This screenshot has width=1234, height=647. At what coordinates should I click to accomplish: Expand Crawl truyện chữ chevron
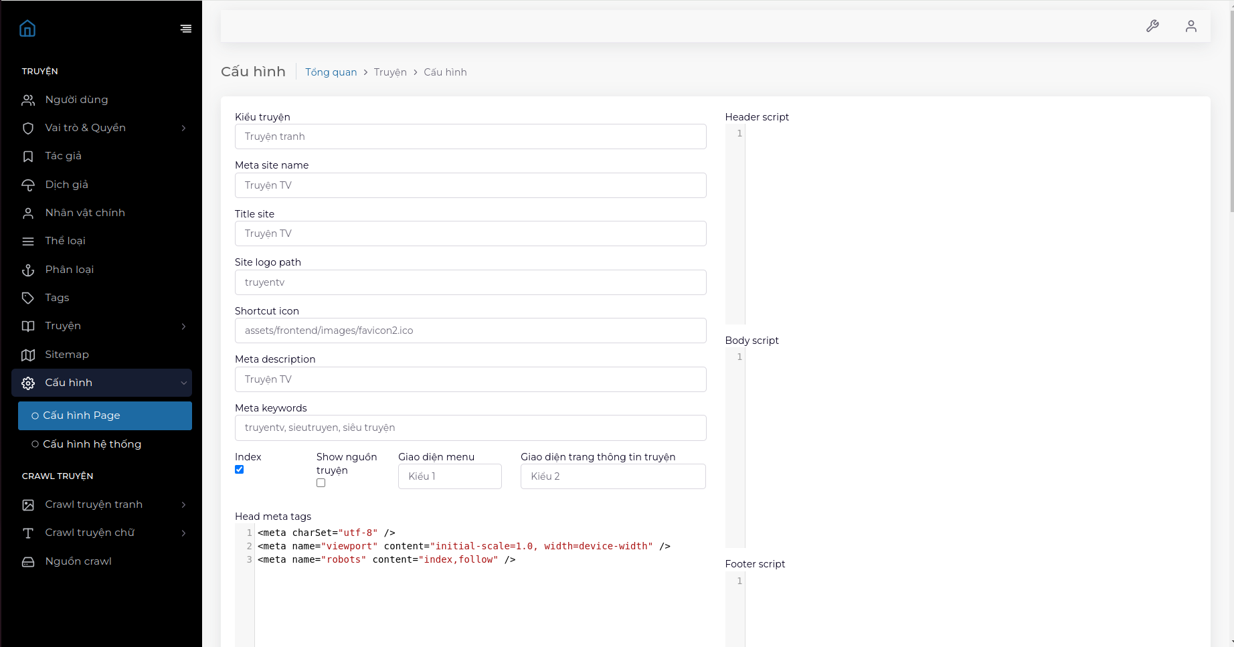183,533
